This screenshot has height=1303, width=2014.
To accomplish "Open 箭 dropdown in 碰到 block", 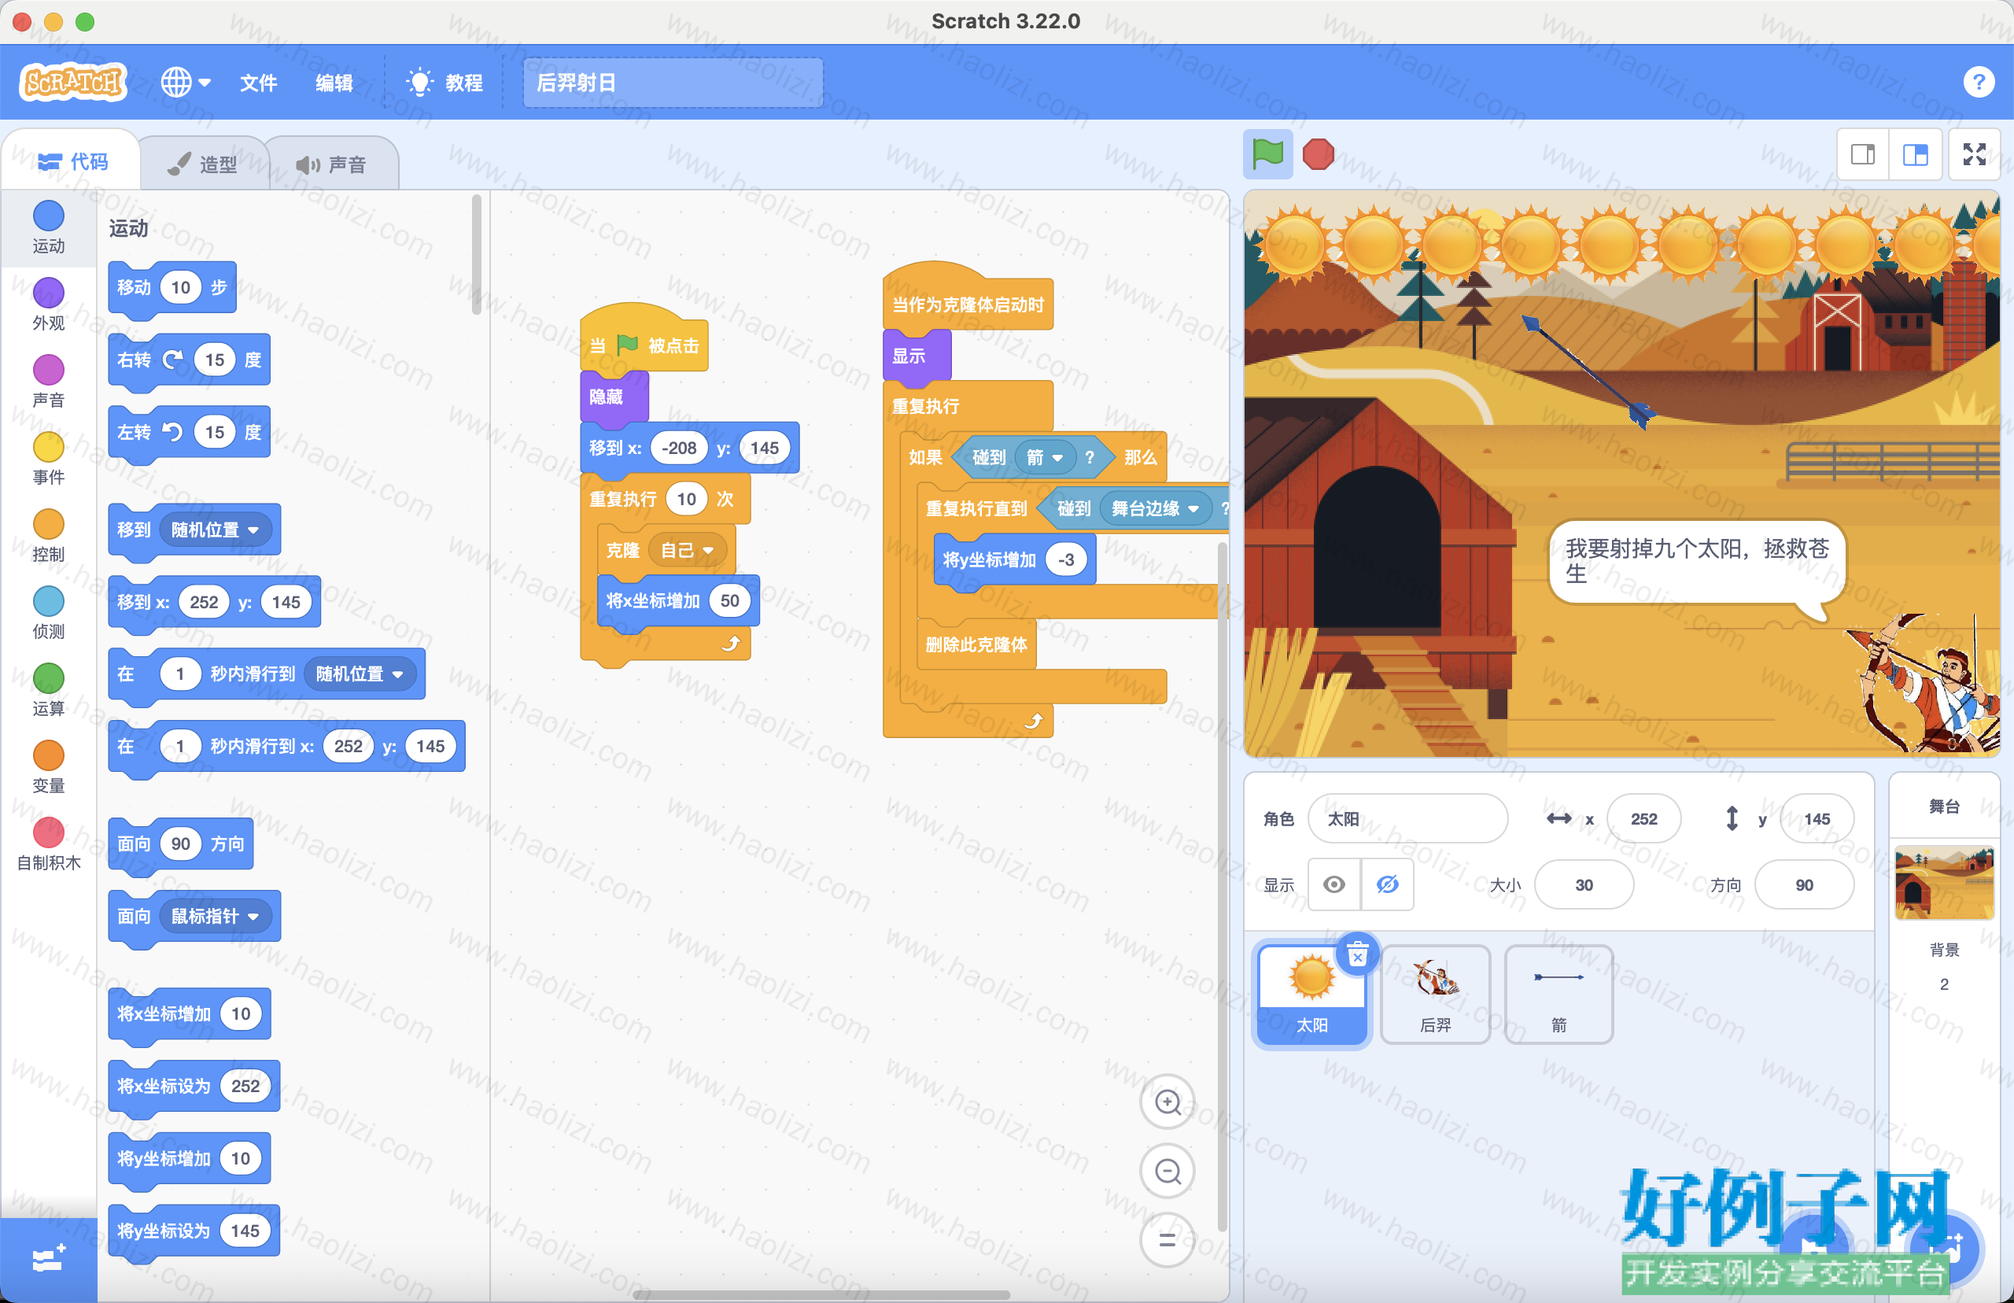I will (x=1045, y=457).
